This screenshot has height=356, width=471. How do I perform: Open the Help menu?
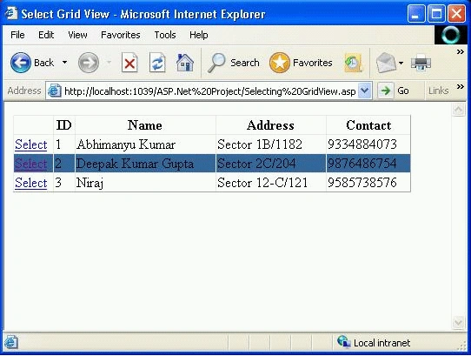pos(198,35)
